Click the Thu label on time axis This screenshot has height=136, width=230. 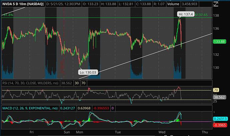coord(205,132)
